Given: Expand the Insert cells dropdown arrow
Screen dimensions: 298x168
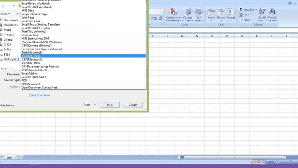Looking at the screenshot, I should click(211, 21).
